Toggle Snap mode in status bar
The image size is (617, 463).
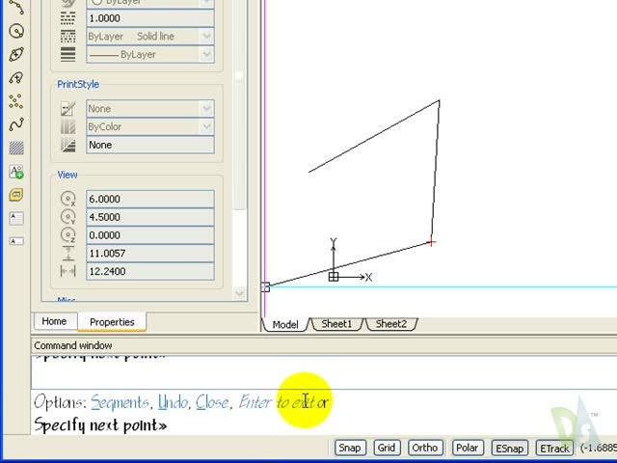coord(350,448)
